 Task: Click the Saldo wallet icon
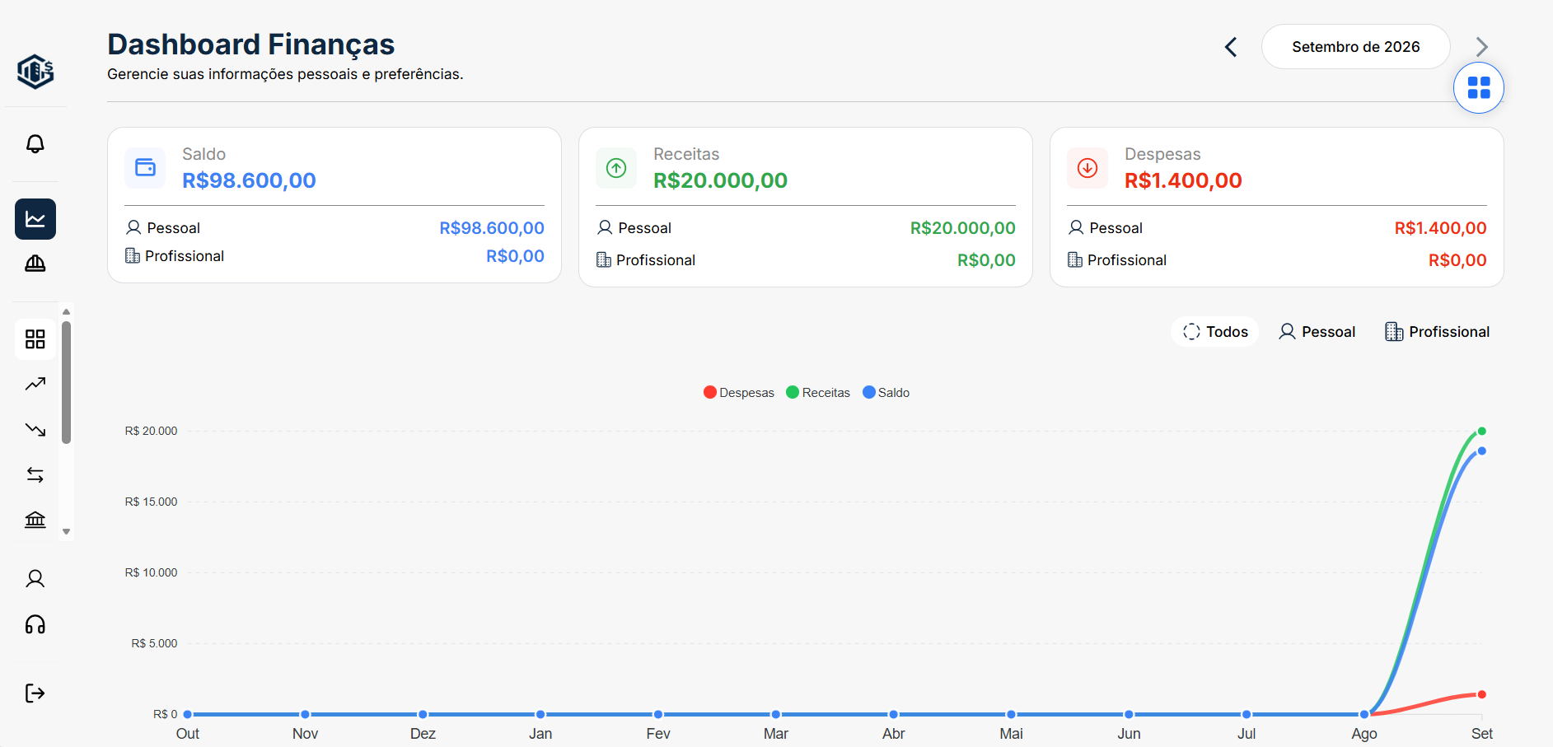145,168
